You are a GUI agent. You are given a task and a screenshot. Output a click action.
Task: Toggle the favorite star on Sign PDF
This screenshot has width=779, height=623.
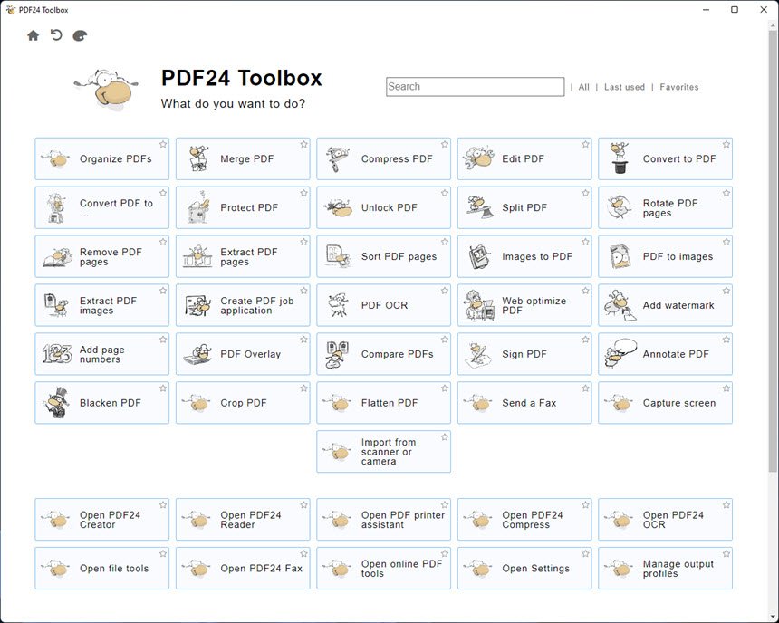585,340
